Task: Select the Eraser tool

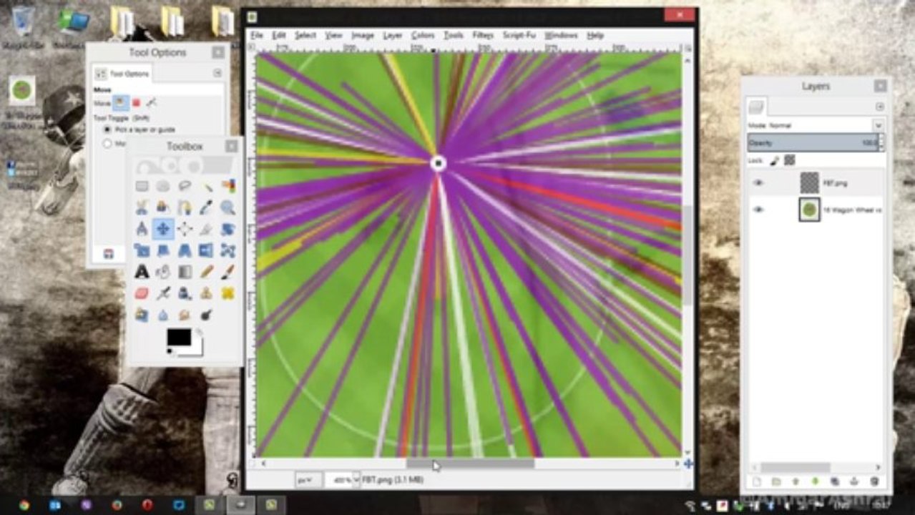Action: (x=142, y=293)
